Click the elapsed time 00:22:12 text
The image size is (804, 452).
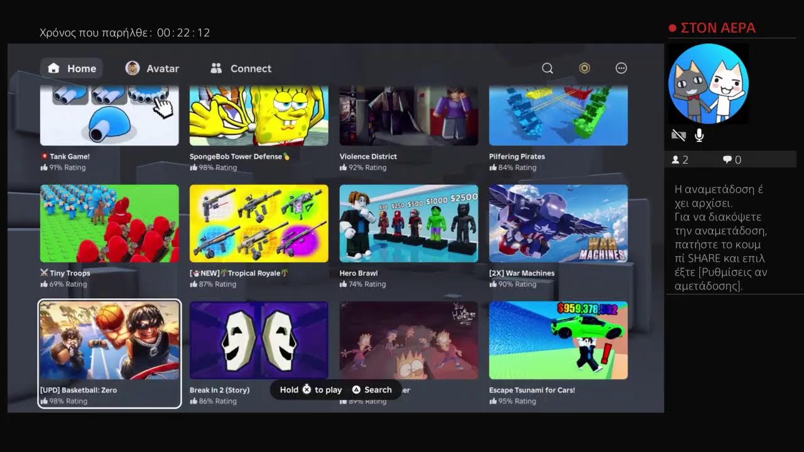(183, 33)
